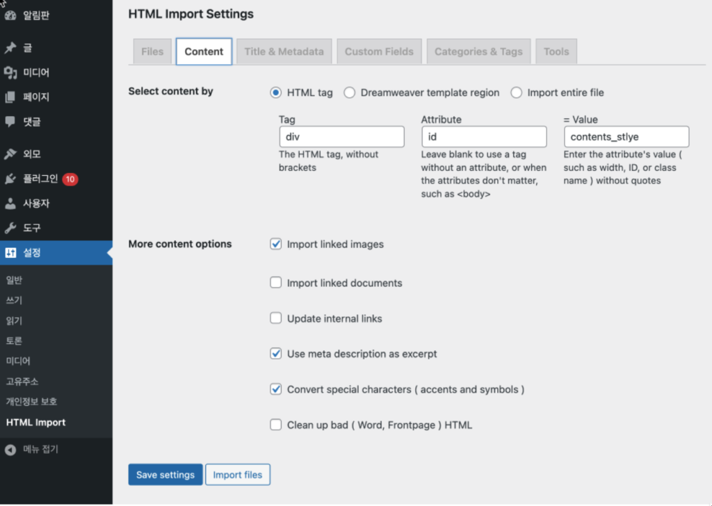
Task: Click the tools (도구) wrench icon
Action: (10, 228)
